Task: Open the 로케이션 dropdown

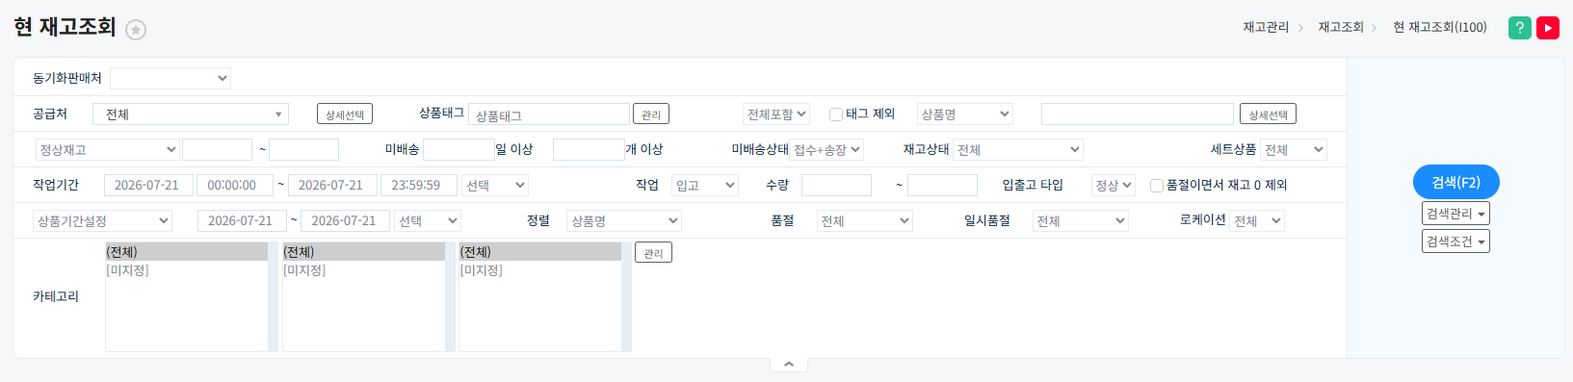Action: tap(1257, 220)
